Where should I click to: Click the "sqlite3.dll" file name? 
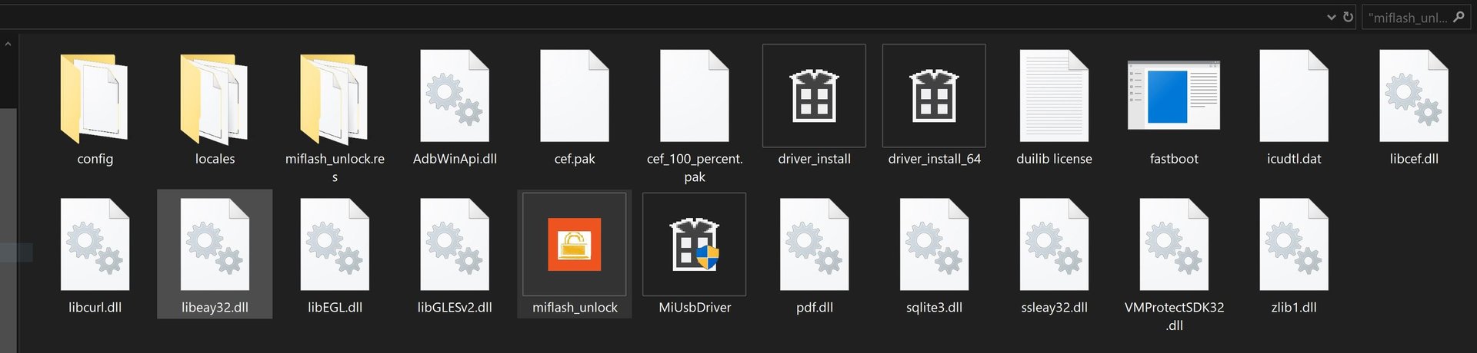click(x=934, y=308)
